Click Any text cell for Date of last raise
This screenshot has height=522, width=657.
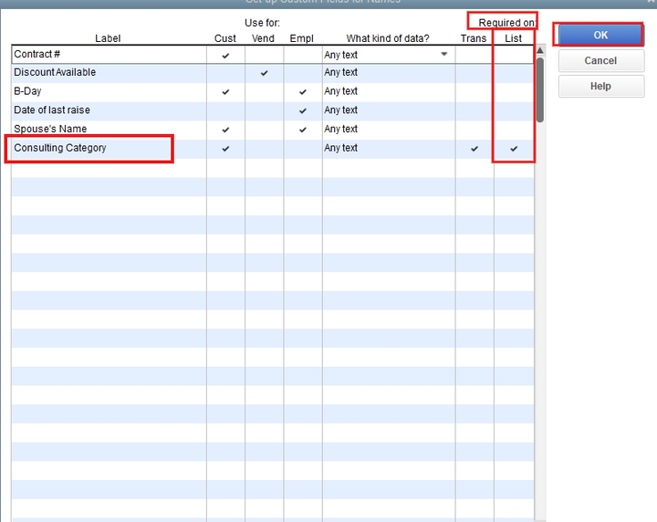click(x=389, y=110)
